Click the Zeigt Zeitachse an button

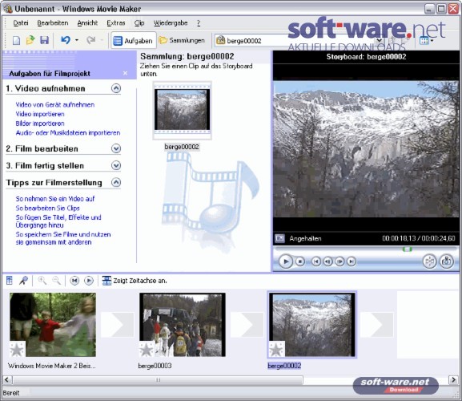click(x=135, y=281)
